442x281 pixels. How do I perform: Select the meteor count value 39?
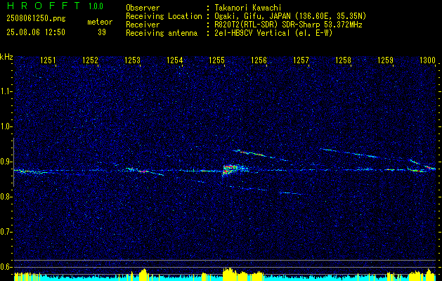(102, 32)
